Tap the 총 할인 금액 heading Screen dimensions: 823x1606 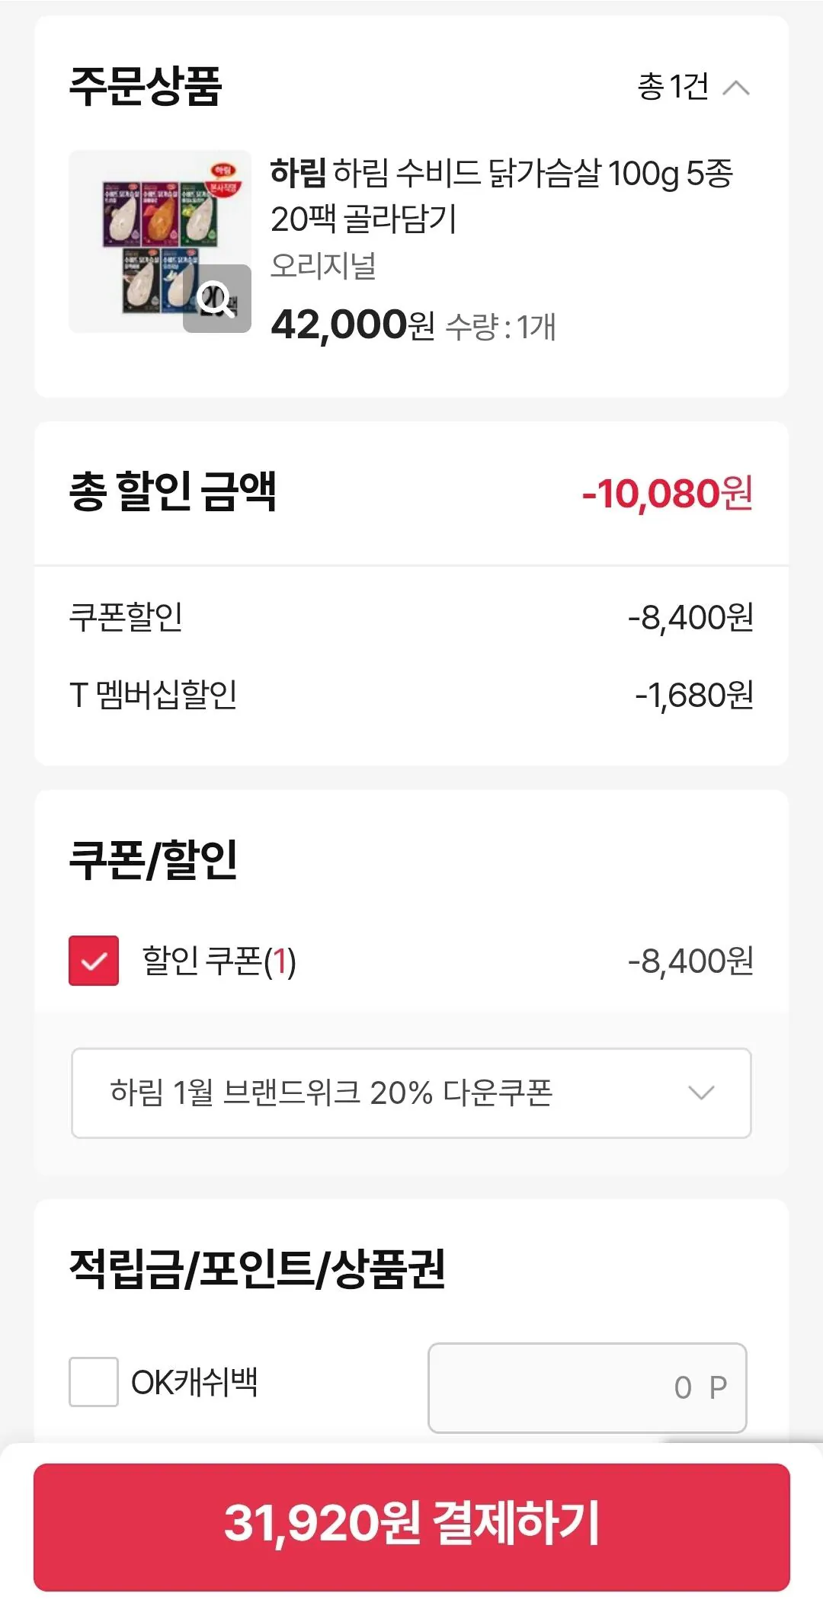173,492
